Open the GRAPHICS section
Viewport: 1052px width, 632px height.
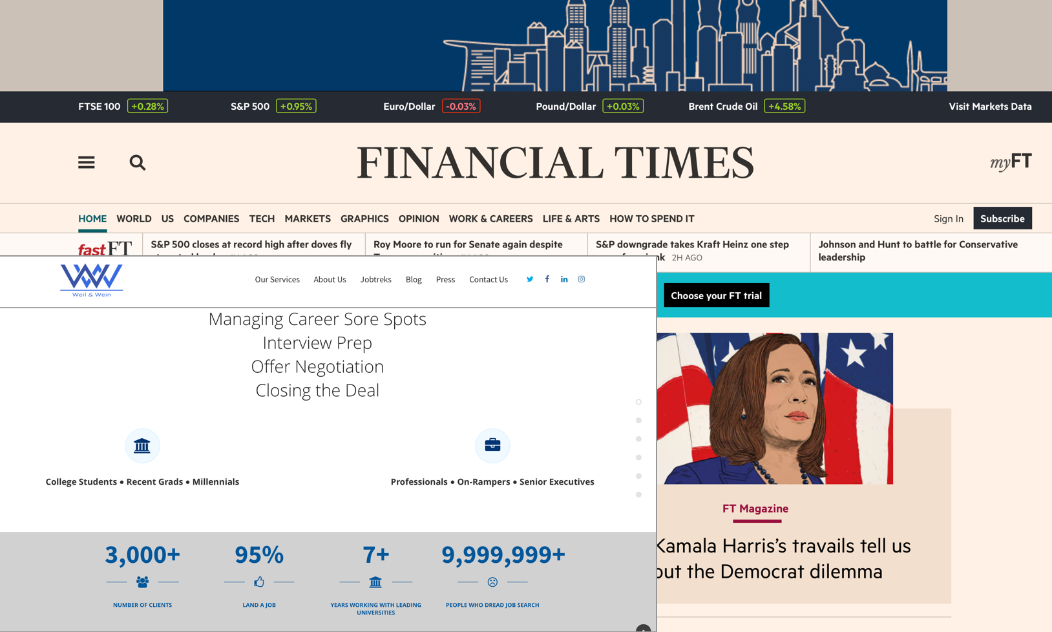(x=364, y=218)
